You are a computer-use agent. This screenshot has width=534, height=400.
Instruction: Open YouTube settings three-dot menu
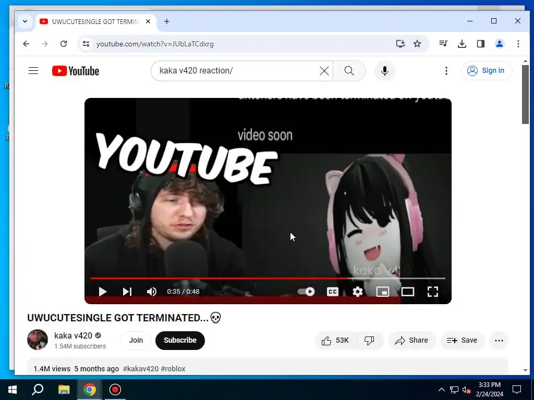(446, 71)
